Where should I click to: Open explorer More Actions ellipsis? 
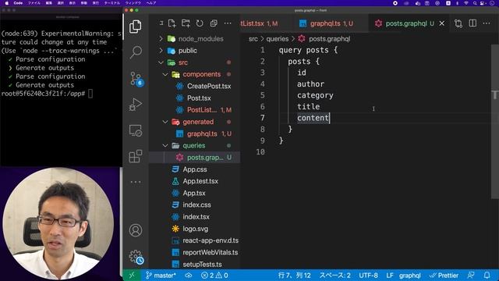point(228,23)
